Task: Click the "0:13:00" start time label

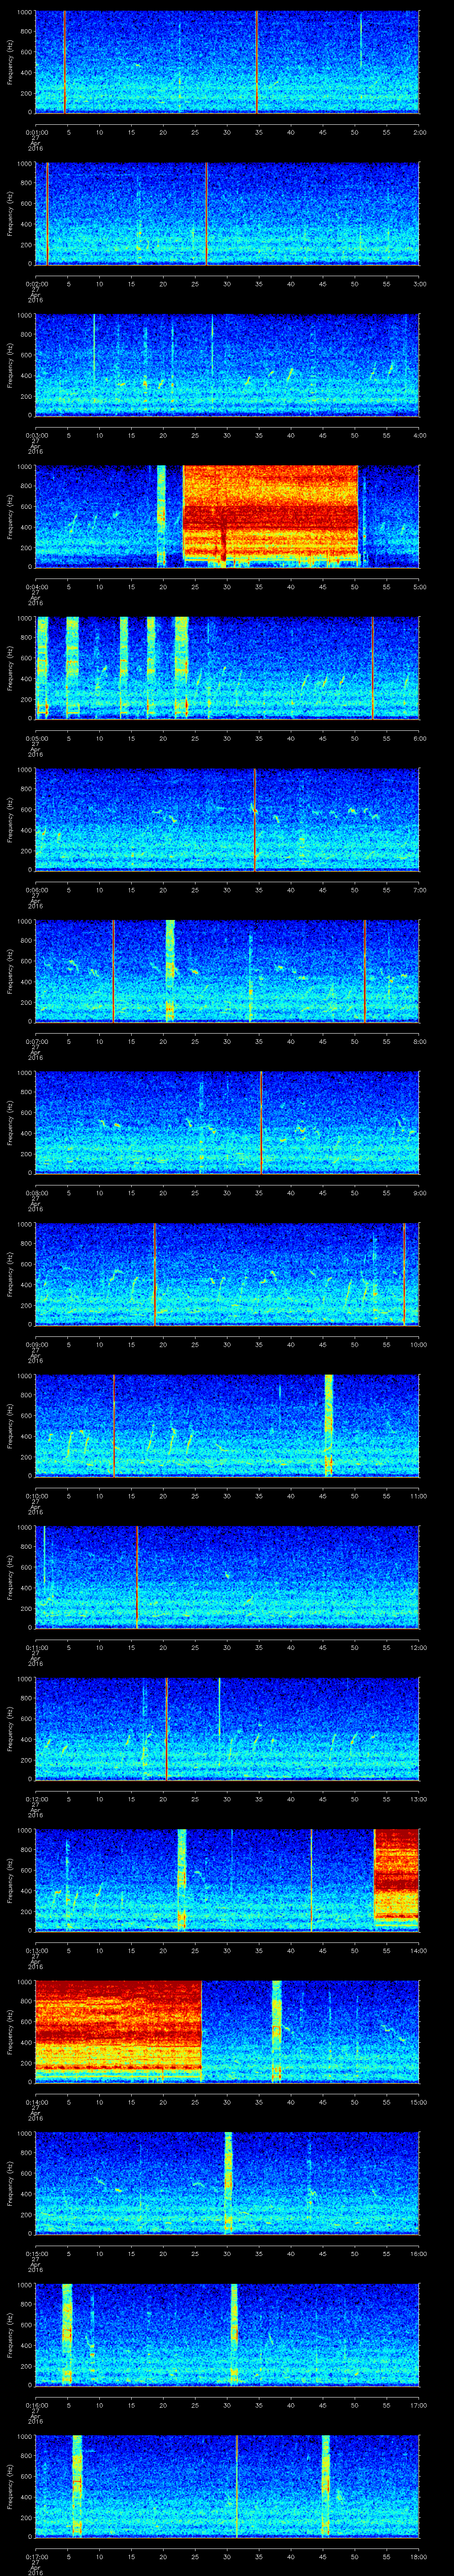Action: pyautogui.click(x=36, y=1950)
